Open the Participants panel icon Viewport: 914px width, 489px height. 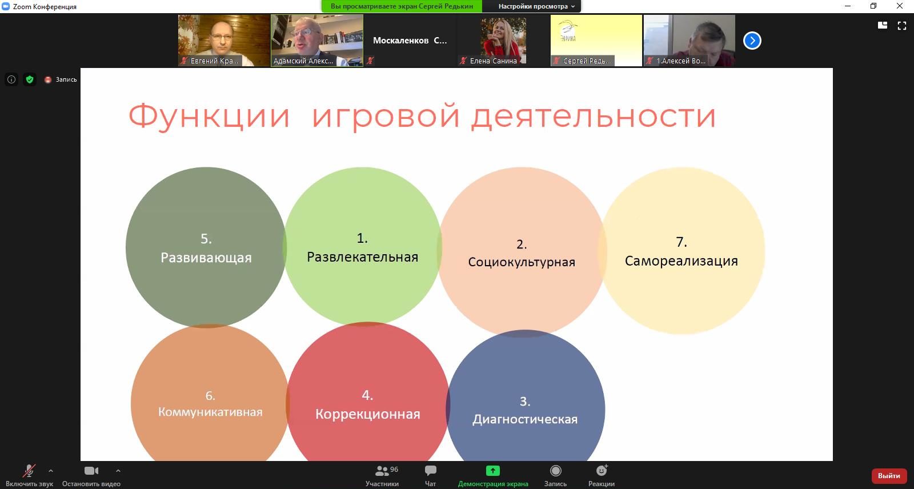tap(382, 471)
